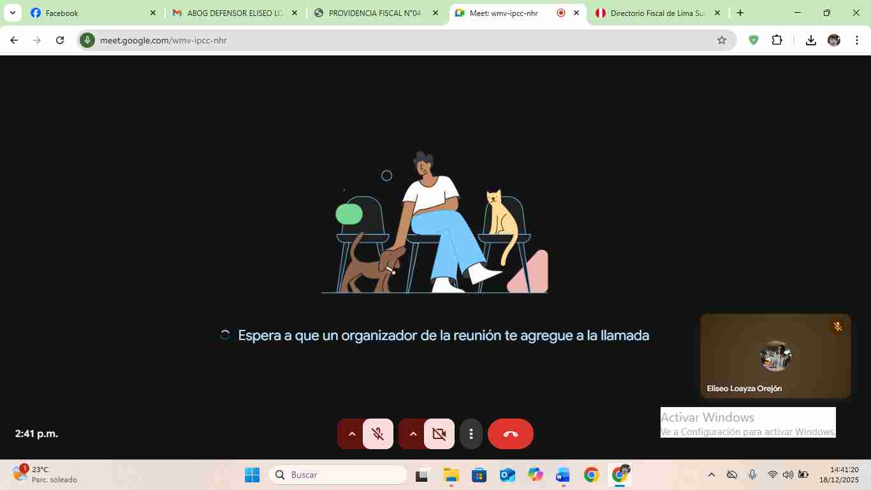The height and width of the screenshot is (490, 871).
Task: Open the tab search dropdown arrow
Action: point(12,13)
